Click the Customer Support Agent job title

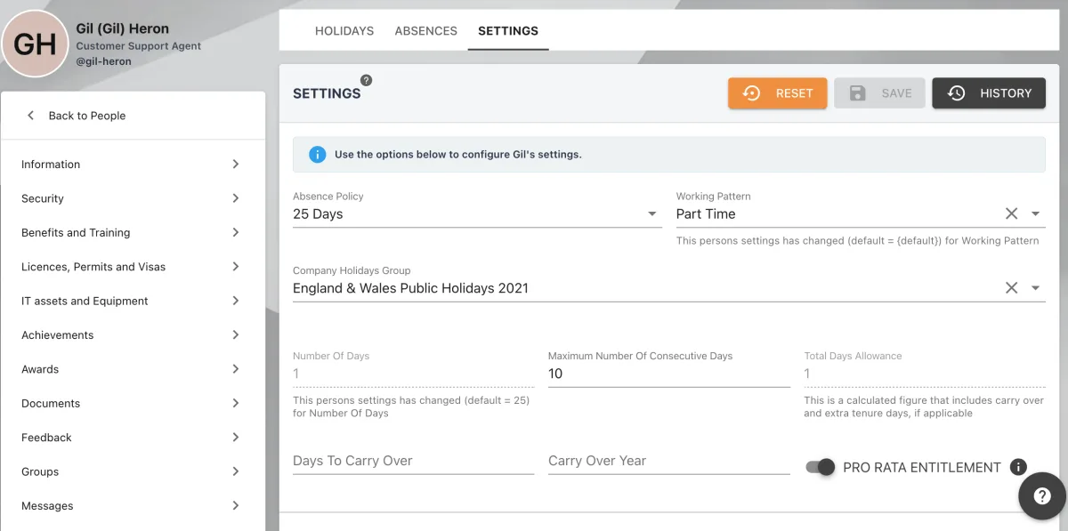point(139,46)
